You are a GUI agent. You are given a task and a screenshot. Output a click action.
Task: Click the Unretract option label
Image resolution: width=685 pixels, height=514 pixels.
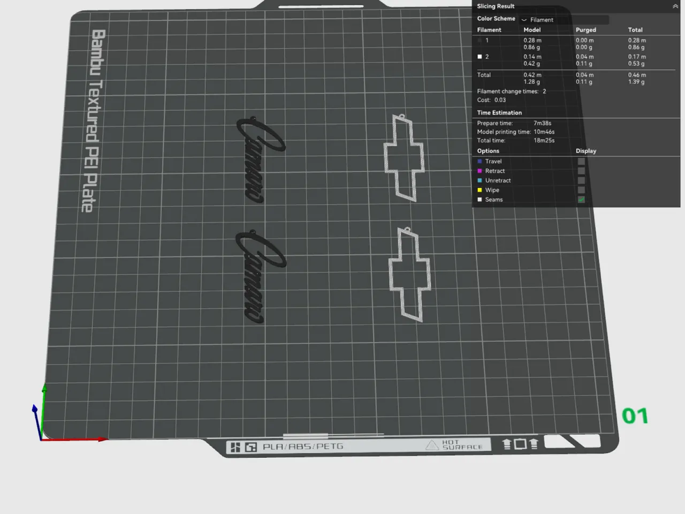498,180
